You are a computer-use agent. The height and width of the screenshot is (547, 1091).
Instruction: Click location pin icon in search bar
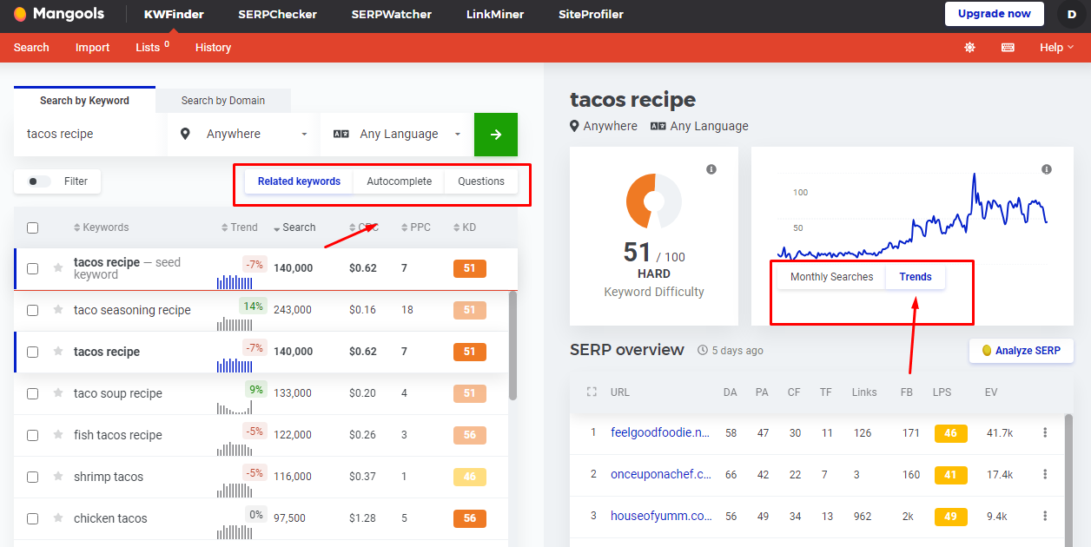click(185, 135)
